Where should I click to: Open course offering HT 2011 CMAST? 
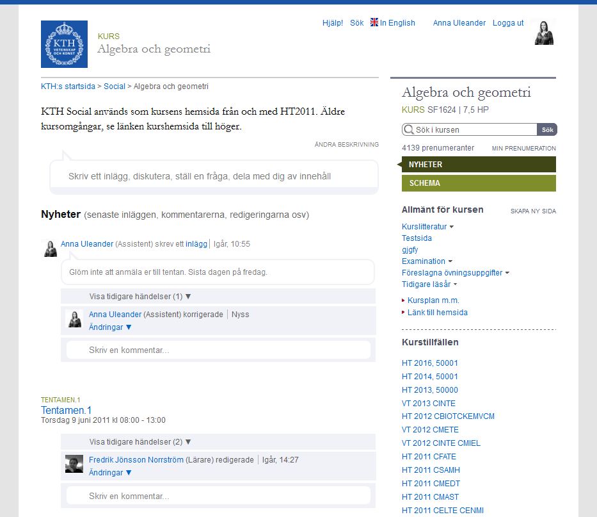430,496
